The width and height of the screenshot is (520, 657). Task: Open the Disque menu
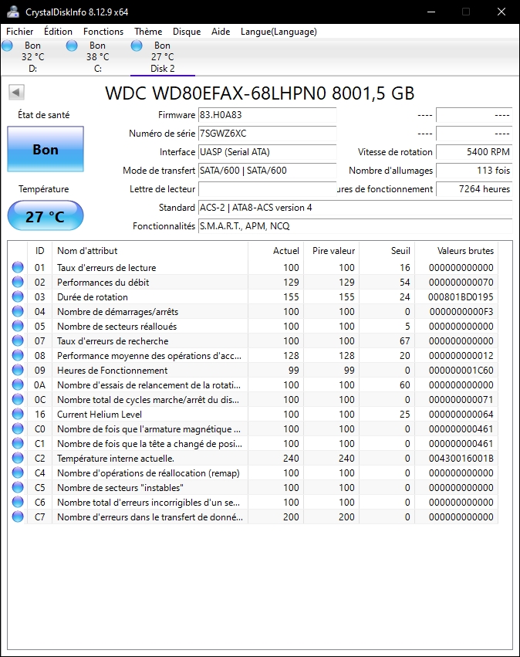[x=187, y=32]
